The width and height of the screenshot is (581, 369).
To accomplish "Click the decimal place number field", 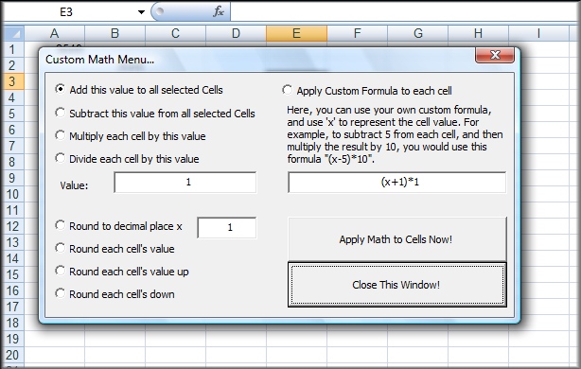I will [227, 227].
